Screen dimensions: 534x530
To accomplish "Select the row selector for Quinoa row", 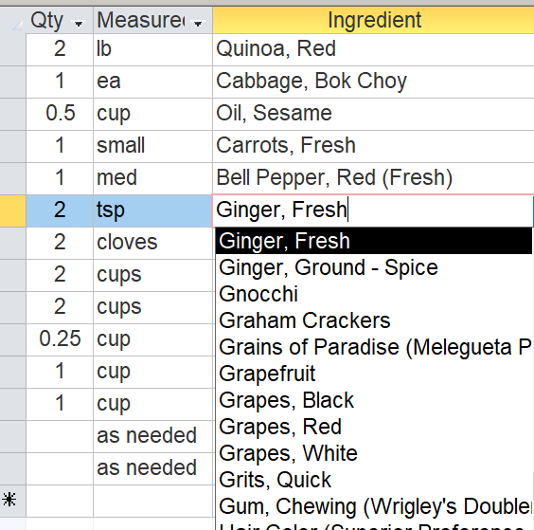I will click(13, 49).
